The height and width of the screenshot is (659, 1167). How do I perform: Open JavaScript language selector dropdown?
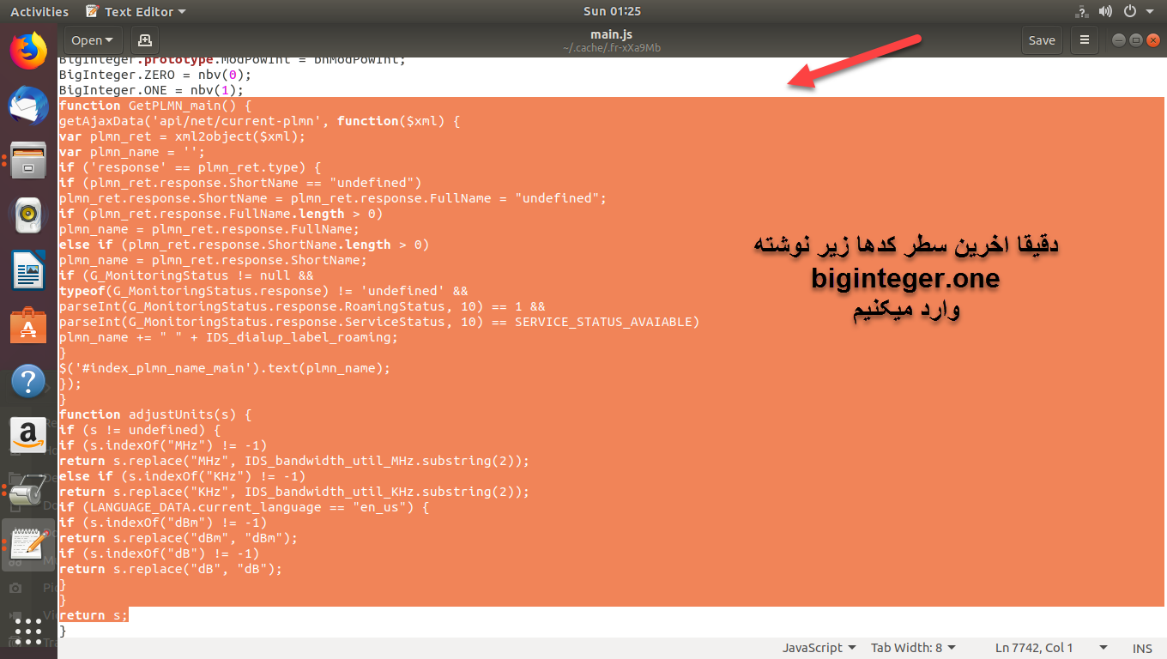819,648
